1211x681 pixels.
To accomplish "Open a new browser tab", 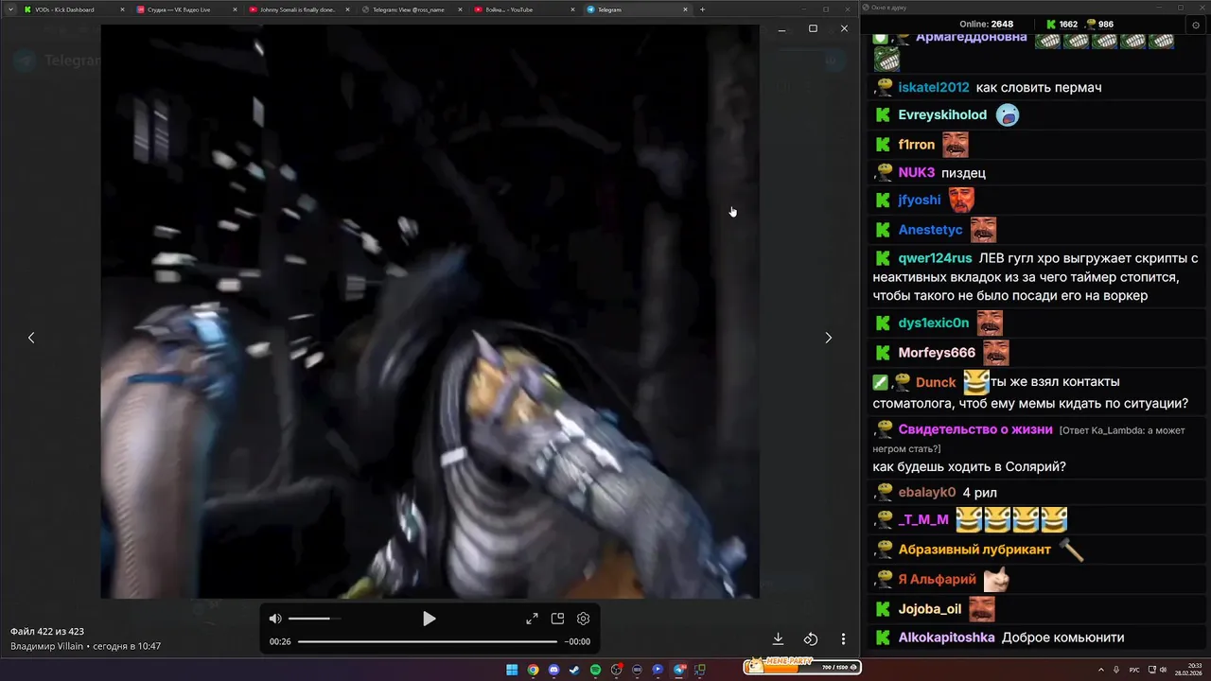I will coord(702,9).
